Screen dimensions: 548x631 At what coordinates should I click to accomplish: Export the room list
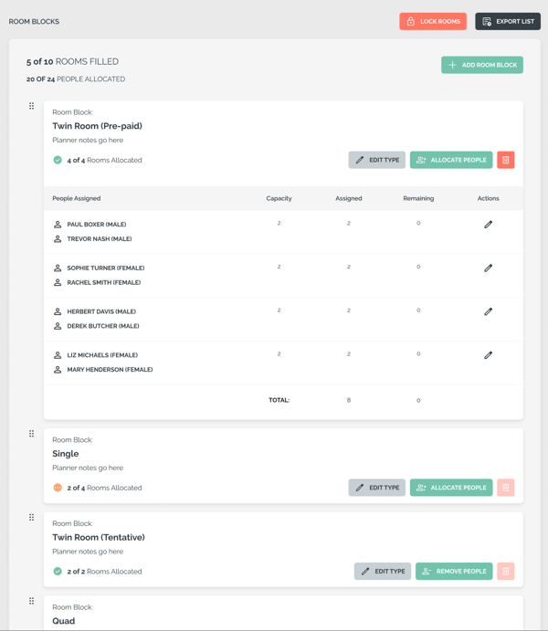(x=508, y=21)
